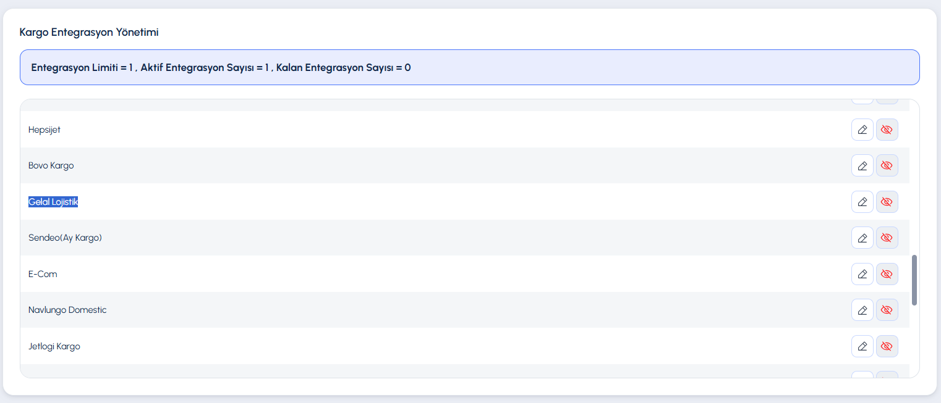
Task: Click the Kargo Entegrasyon Yönetimi heading
Action: 89,32
